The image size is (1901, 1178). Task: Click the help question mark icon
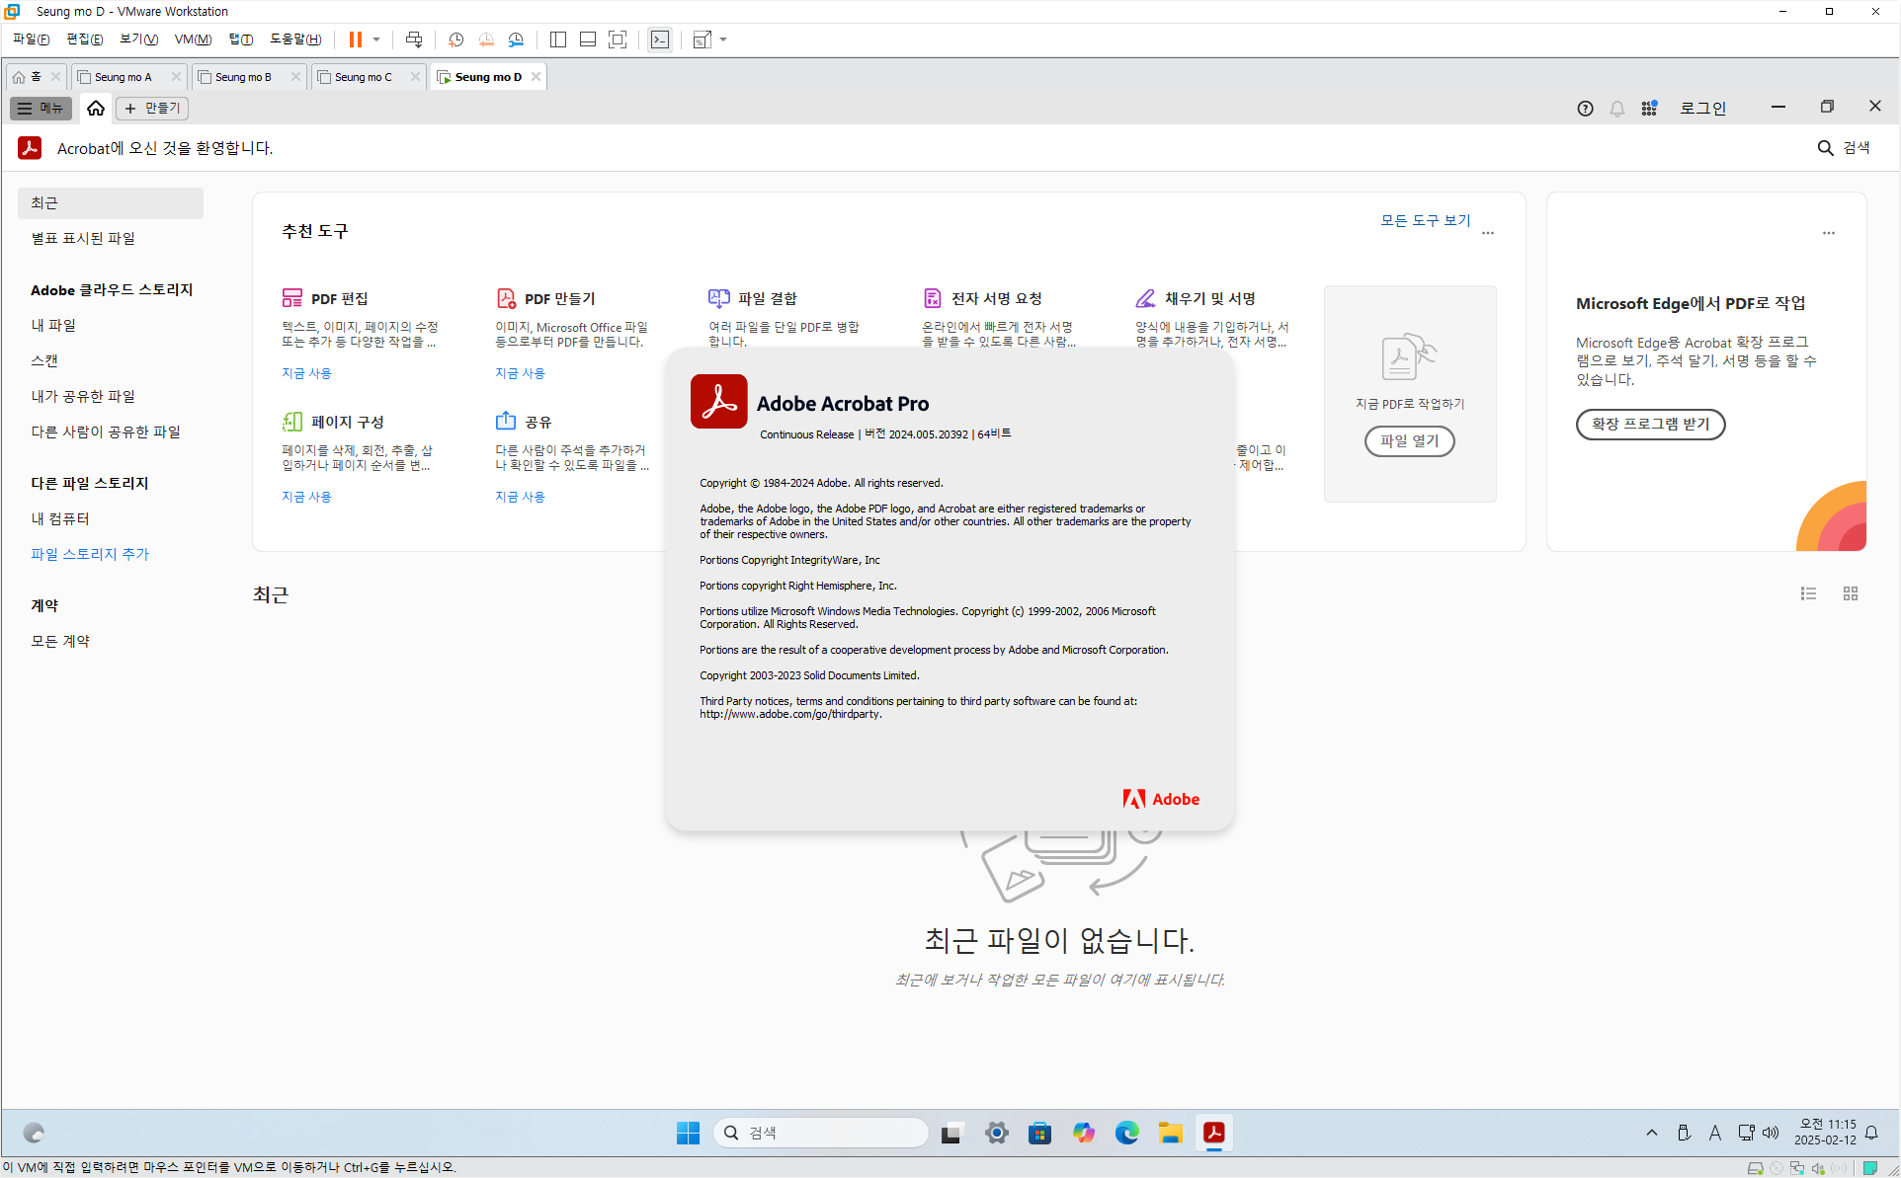point(1585,109)
